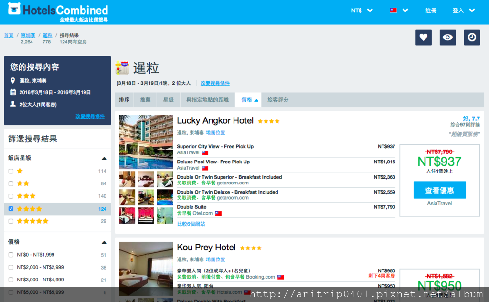
Task: Click 改變搜尋條件 beside the date summary
Action: pyautogui.click(x=215, y=83)
